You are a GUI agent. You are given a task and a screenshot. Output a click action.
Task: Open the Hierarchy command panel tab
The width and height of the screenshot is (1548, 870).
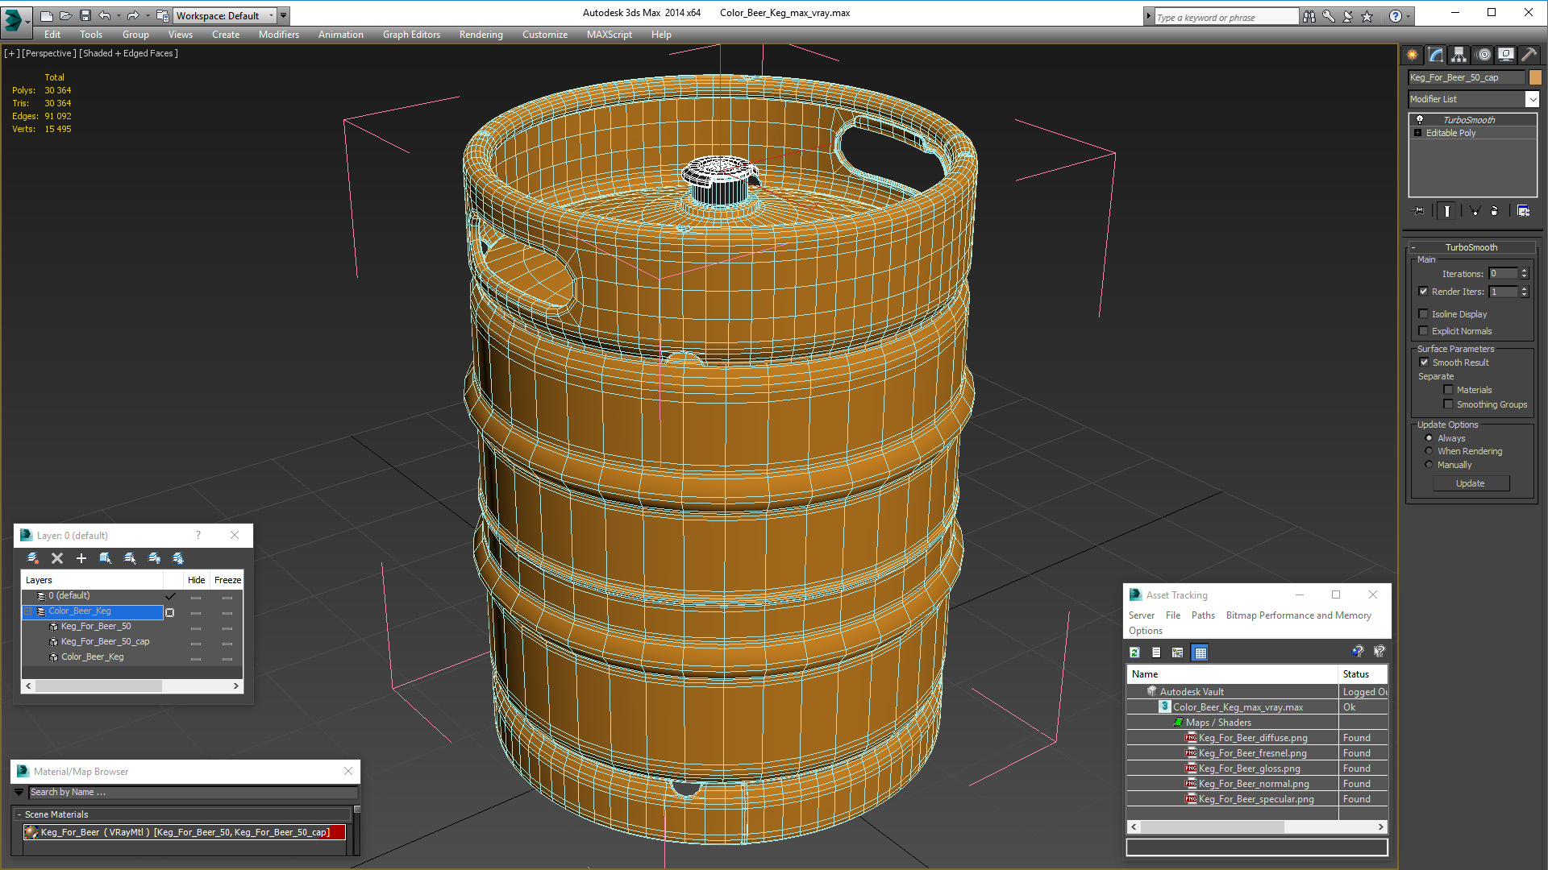pyautogui.click(x=1459, y=55)
